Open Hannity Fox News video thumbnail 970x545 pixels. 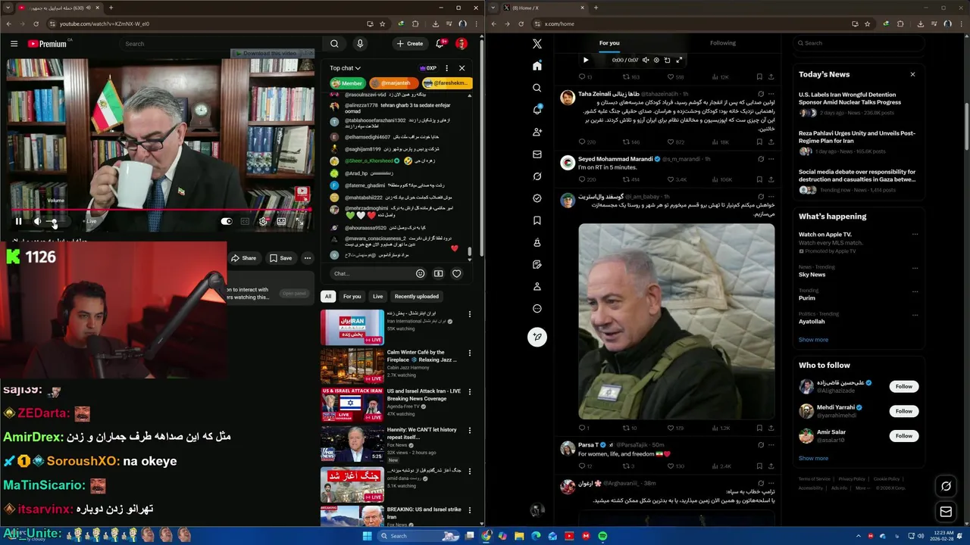click(352, 444)
